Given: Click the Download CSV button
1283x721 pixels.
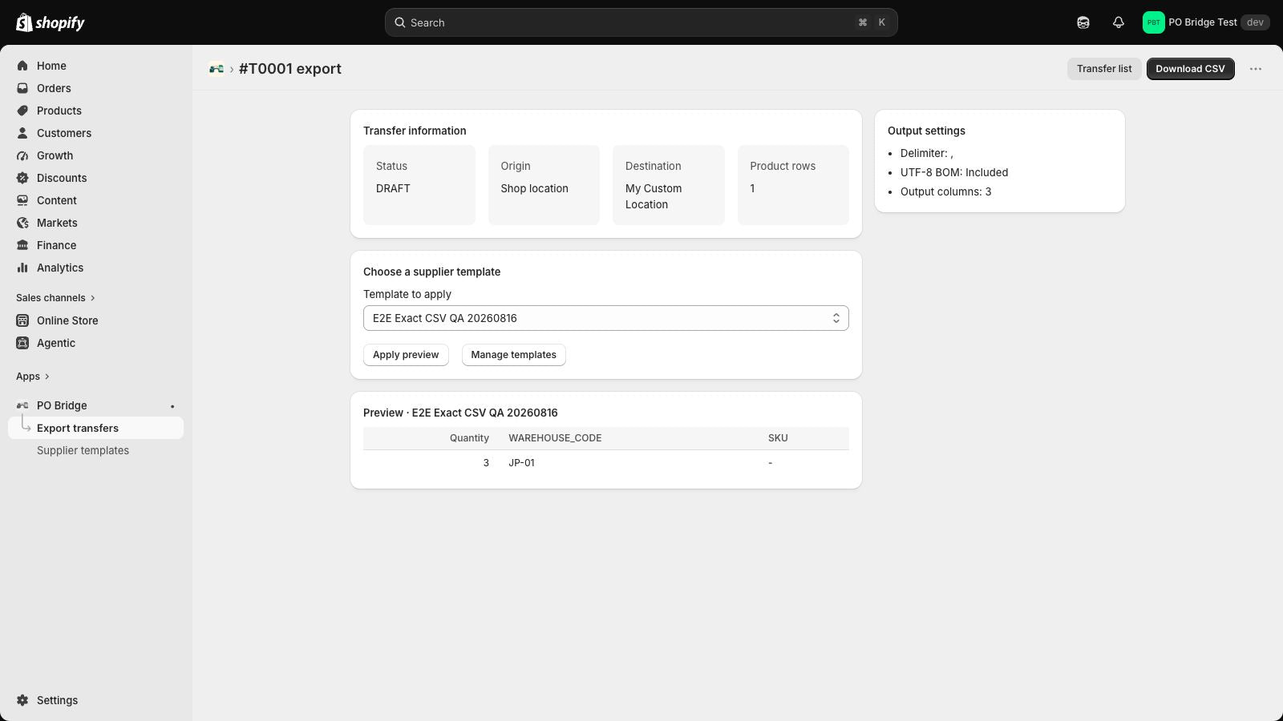Looking at the screenshot, I should click(1190, 69).
